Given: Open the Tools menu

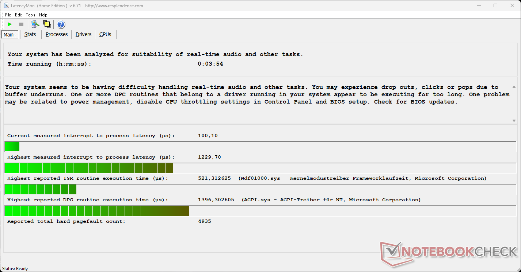Looking at the screenshot, I should (30, 15).
